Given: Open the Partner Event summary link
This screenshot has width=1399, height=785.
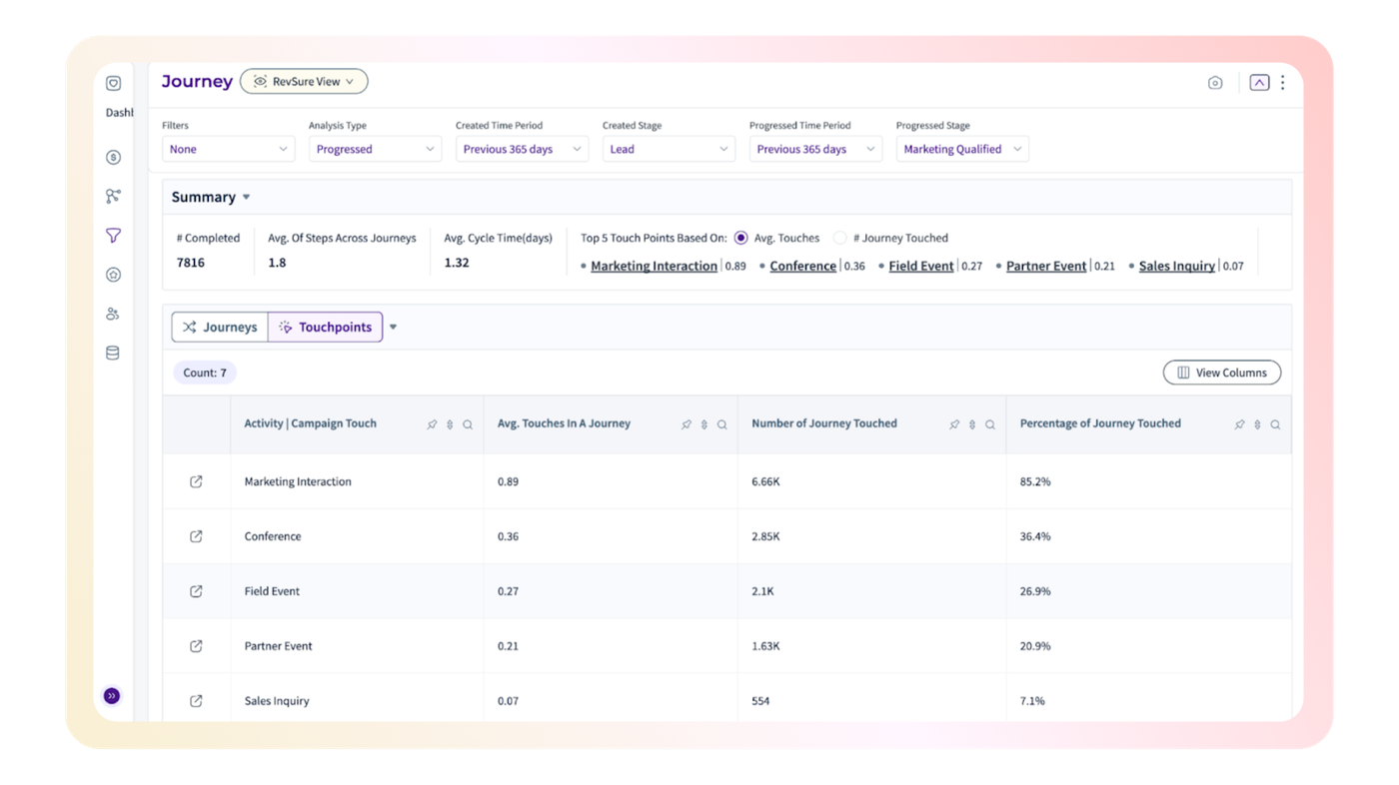Looking at the screenshot, I should click(x=1045, y=266).
